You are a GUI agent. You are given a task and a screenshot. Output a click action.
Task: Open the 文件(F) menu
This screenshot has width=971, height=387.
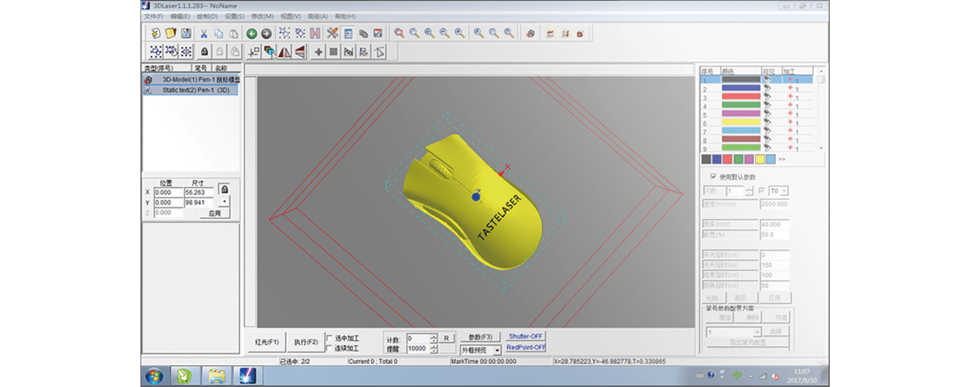click(153, 16)
